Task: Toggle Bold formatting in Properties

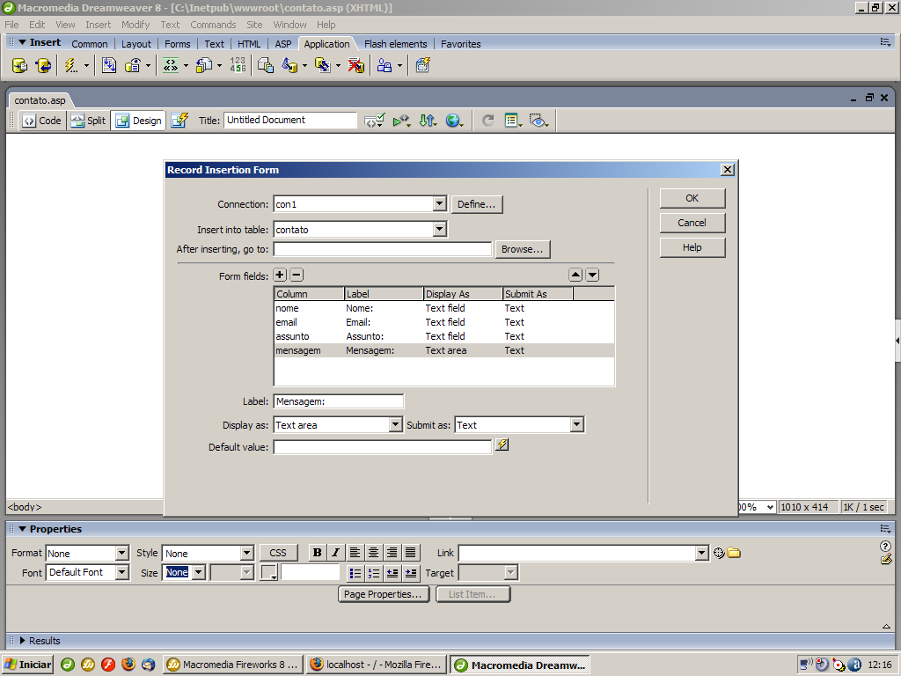Action: pyautogui.click(x=317, y=553)
